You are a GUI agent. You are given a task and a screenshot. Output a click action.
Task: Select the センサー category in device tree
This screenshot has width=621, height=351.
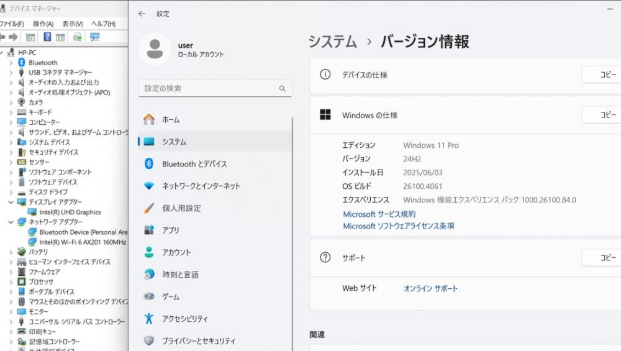[x=39, y=162]
